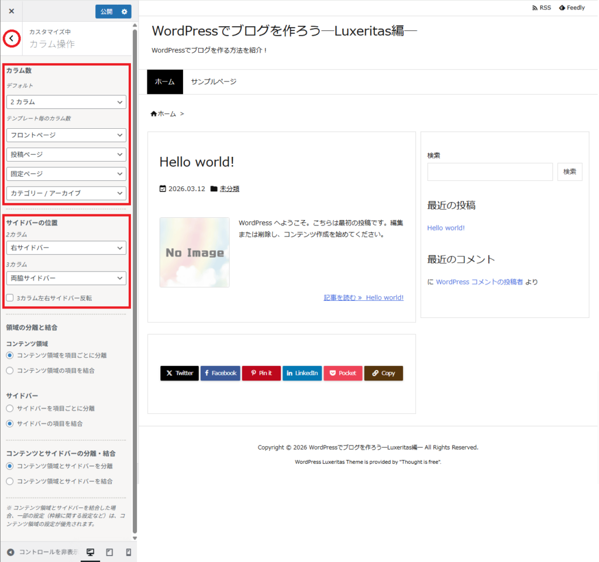The width and height of the screenshot is (599, 562).
Task: Select the ホーム navigation tab
Action: (164, 82)
